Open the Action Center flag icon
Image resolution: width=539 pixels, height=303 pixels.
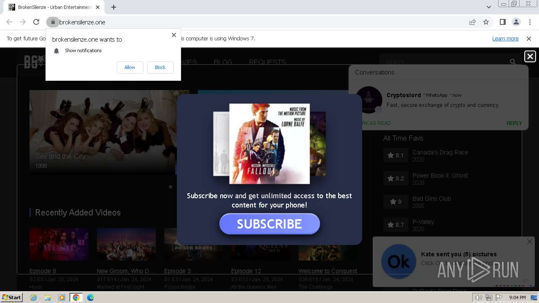[499, 298]
